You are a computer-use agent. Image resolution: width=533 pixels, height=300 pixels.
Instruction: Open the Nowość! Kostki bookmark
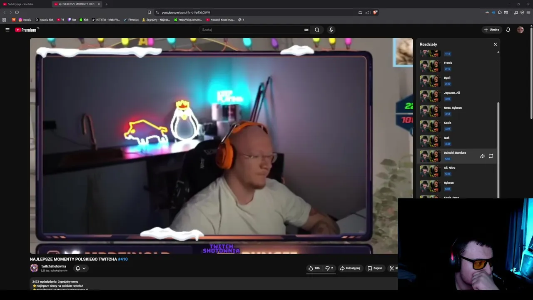coord(221,20)
